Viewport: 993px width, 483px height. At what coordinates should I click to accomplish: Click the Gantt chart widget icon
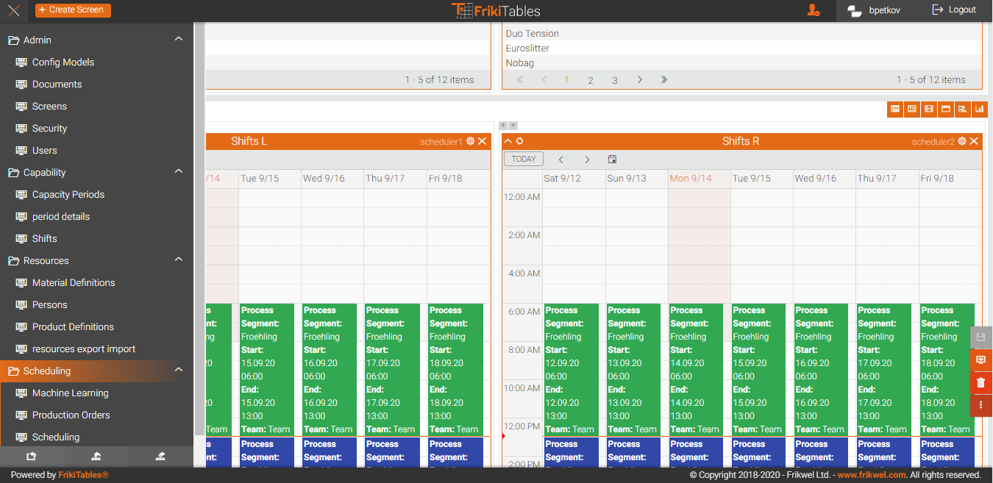[x=962, y=109]
